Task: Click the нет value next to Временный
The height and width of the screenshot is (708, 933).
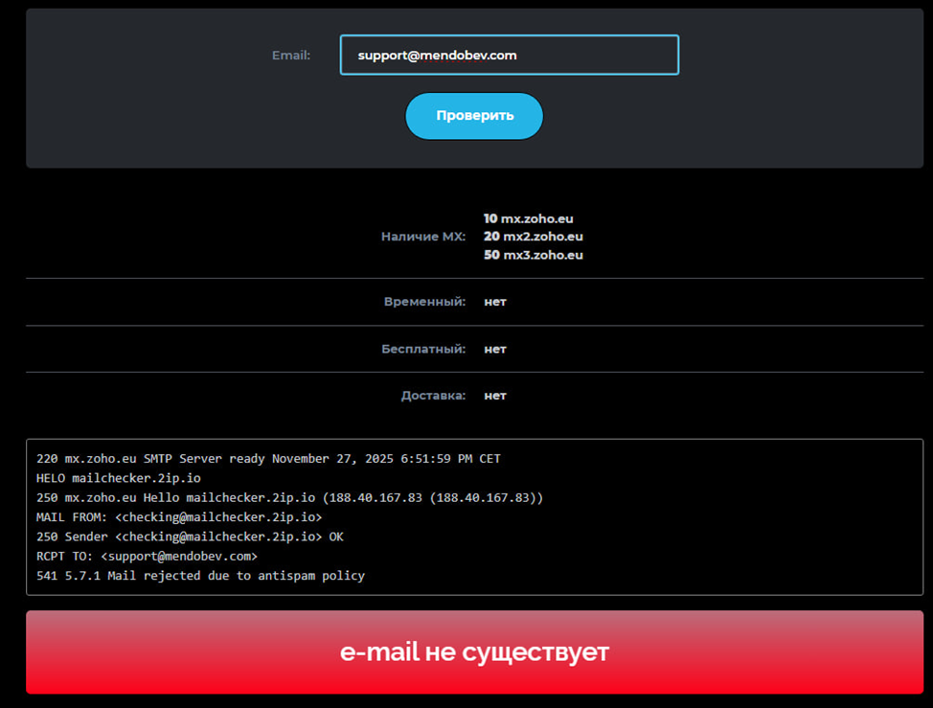Action: coord(495,302)
